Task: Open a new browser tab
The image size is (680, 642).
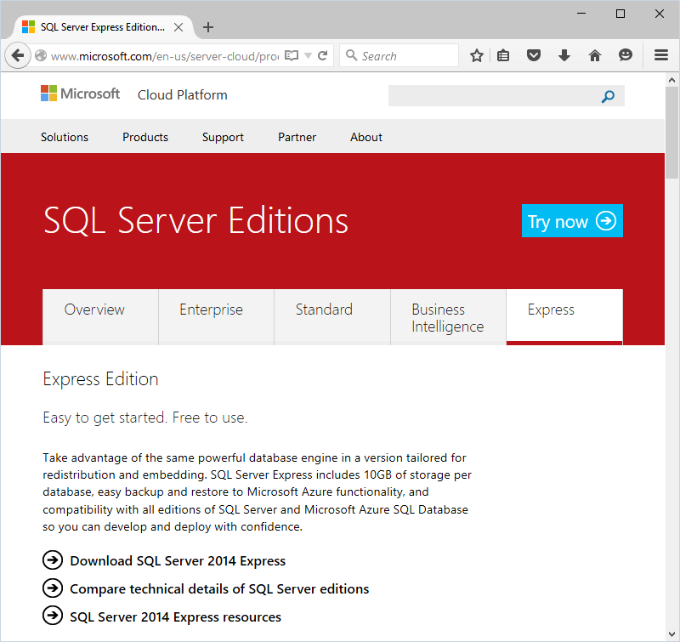Action: (208, 27)
